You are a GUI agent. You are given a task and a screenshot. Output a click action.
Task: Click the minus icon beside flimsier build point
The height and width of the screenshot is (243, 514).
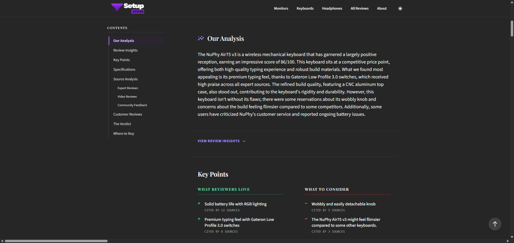(x=306, y=219)
